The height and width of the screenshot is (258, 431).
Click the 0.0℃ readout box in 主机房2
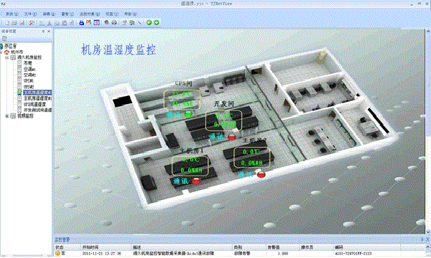251,157
